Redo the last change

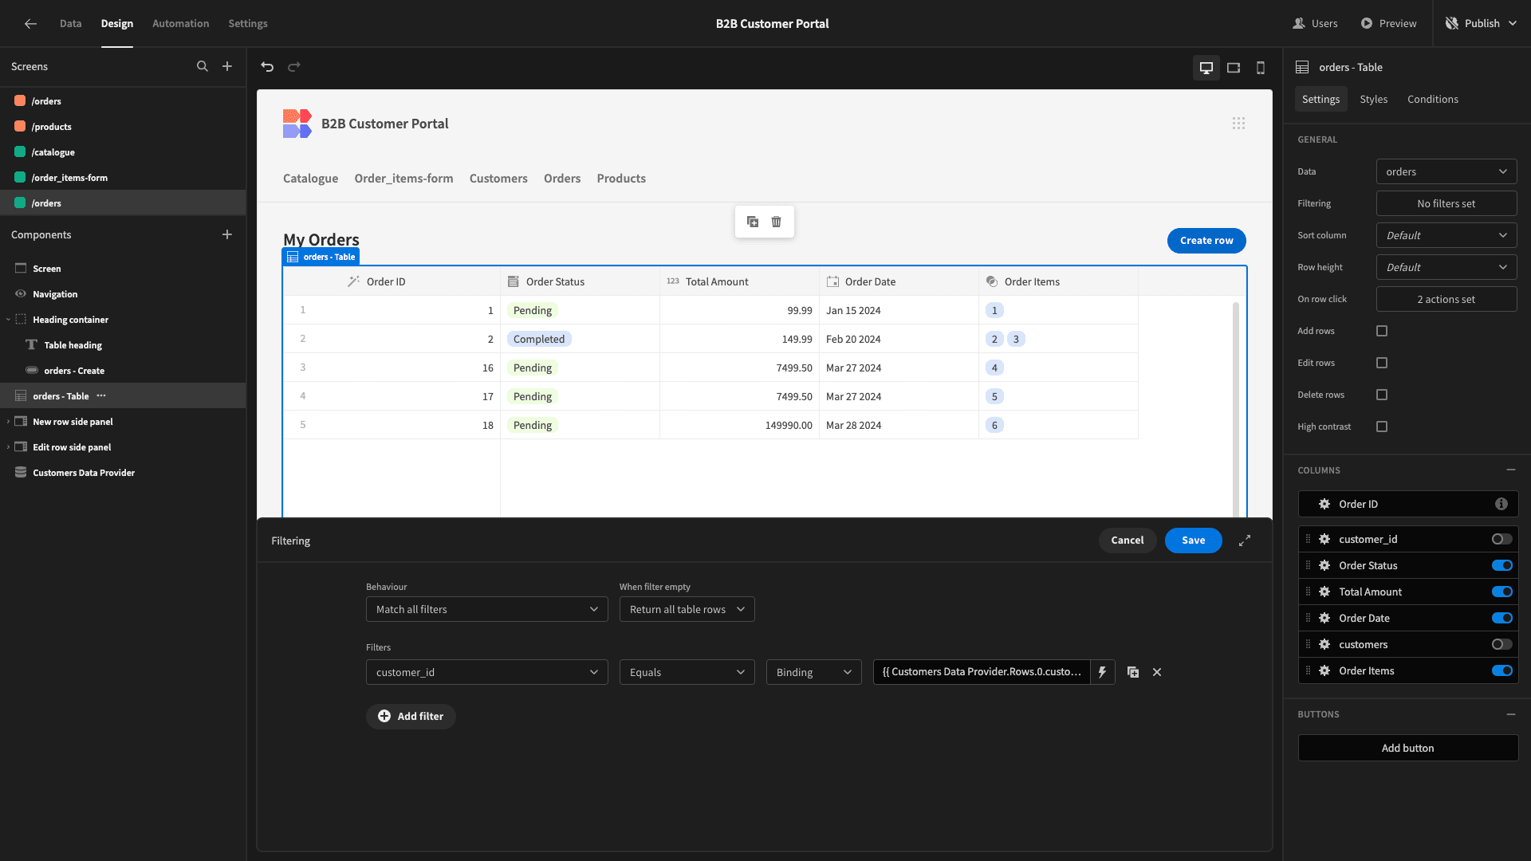[x=294, y=67]
